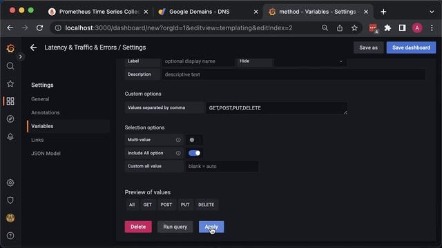Image resolution: width=442 pixels, height=248 pixels.
Task: Click the All preview value
Action: point(132,205)
